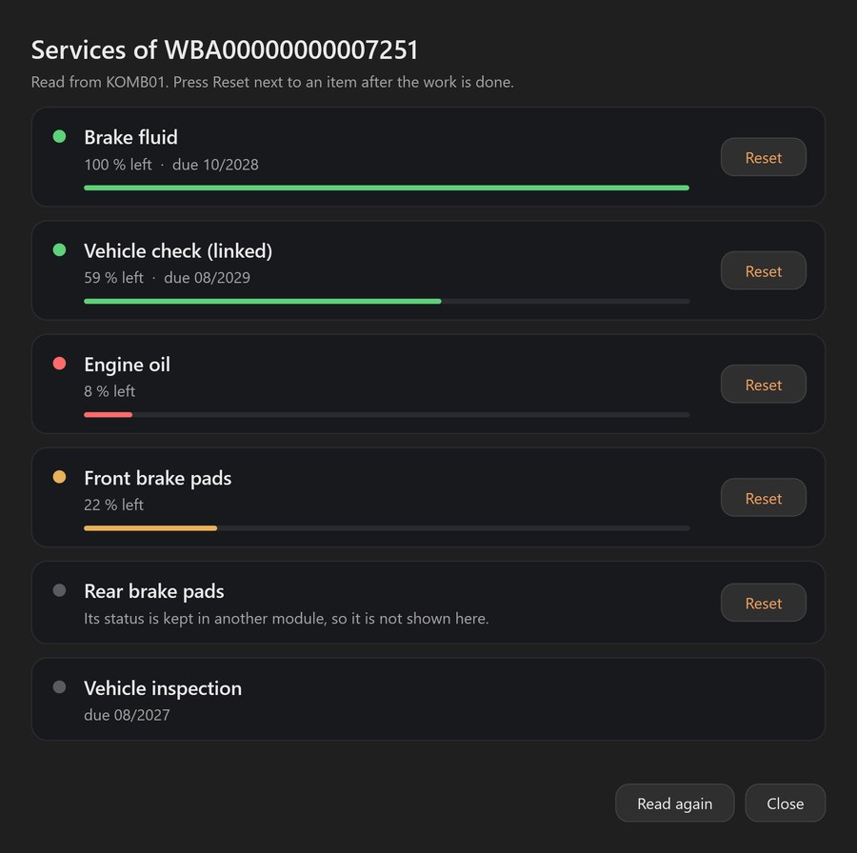Click the Services of WBA00000000007251 heading
Viewport: 857px width, 853px height.
225,50
